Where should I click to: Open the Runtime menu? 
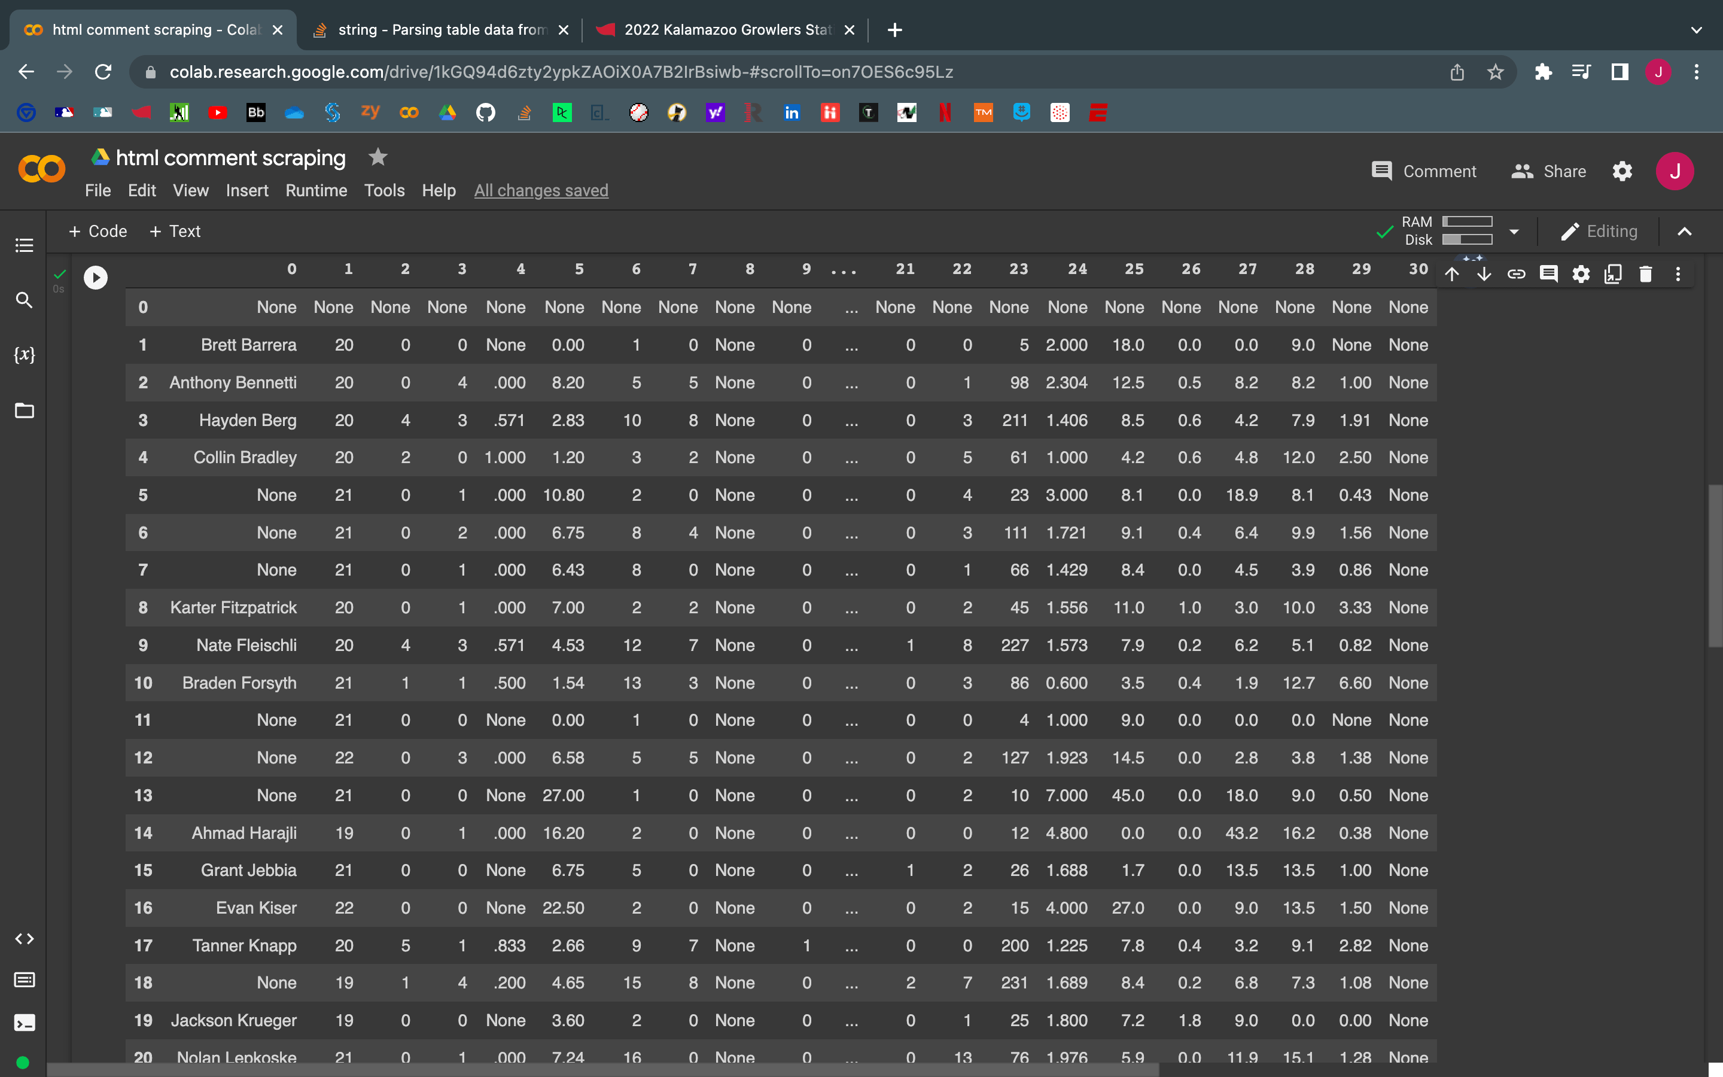(316, 190)
